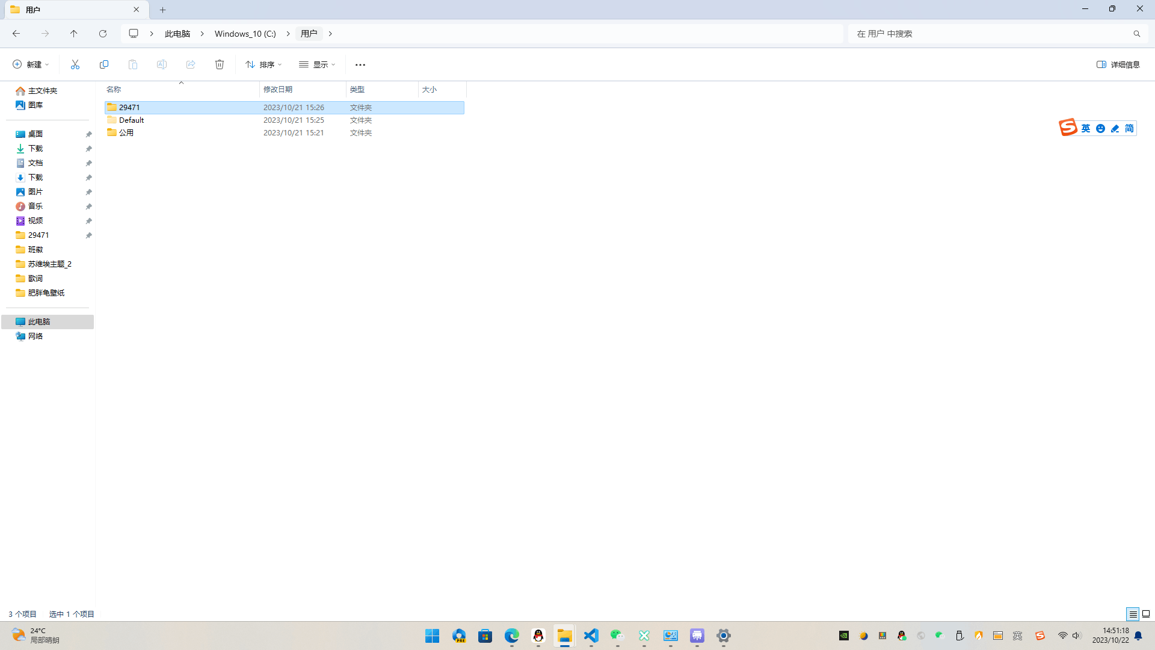This screenshot has height=650, width=1155.
Task: Open the 新建 (New) dropdown
Action: (x=31, y=64)
